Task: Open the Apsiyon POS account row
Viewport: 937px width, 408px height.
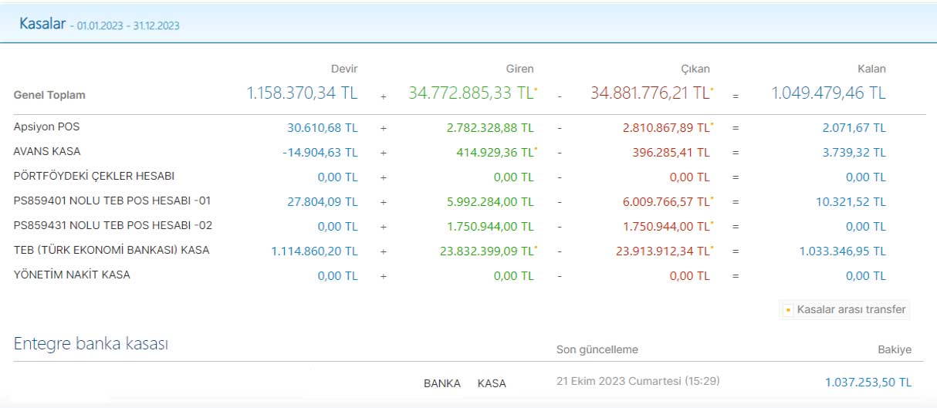Action: click(46, 126)
